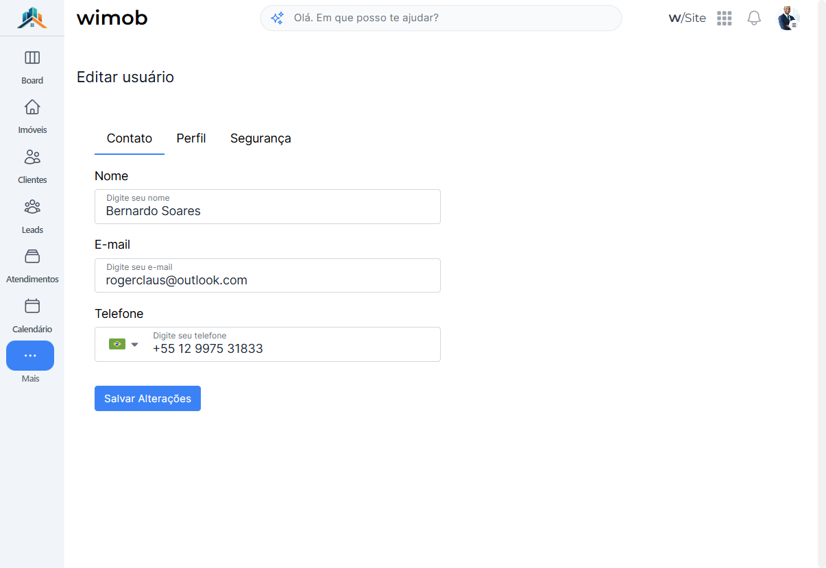The image size is (826, 568).
Task: Open the W/Site link
Action: 687,18
